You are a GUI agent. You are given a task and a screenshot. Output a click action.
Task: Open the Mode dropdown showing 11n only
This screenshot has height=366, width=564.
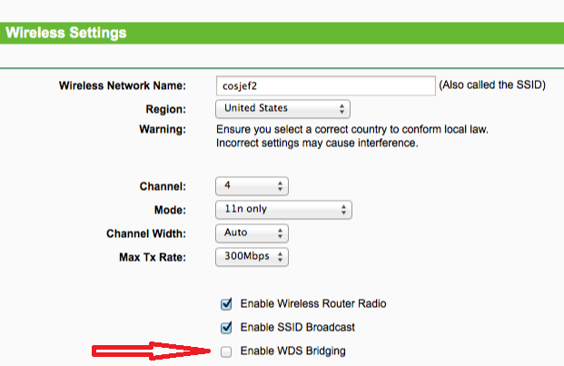point(282,210)
